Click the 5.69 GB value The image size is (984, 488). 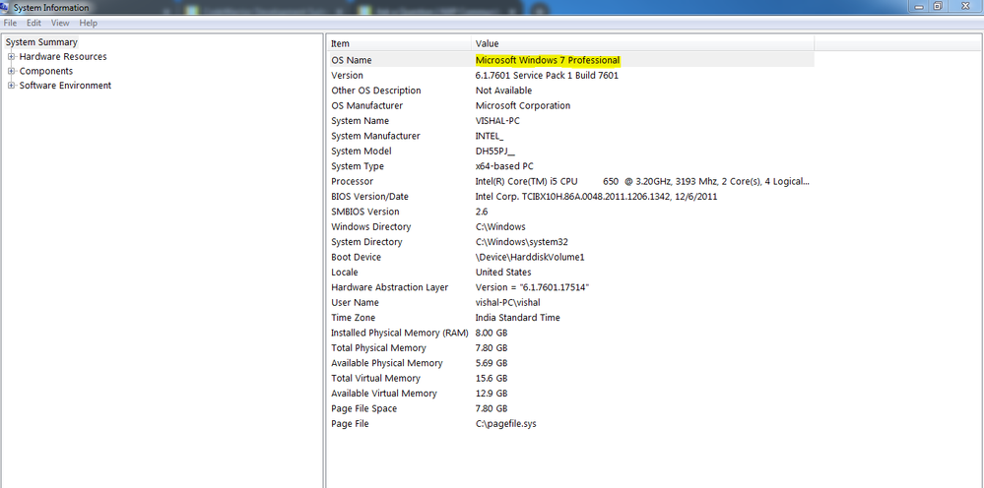pyautogui.click(x=492, y=363)
